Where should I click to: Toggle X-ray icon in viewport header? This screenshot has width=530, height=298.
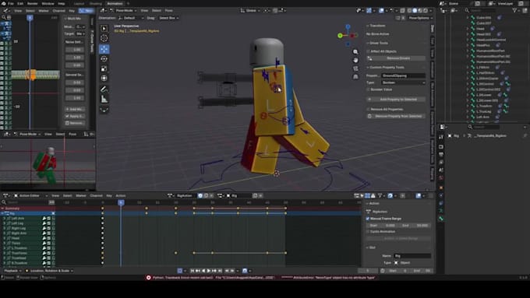pyautogui.click(x=402, y=11)
